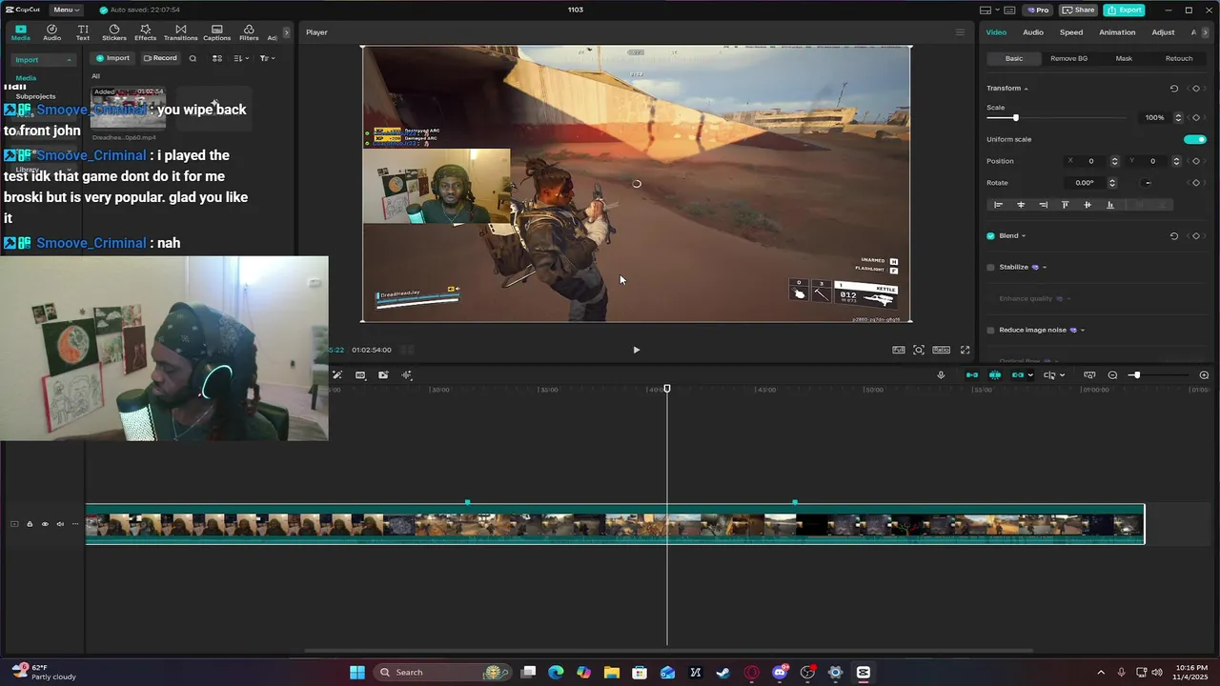Image resolution: width=1220 pixels, height=686 pixels.
Task: Open the Audio tool in top toolbar
Action: pyautogui.click(x=51, y=32)
